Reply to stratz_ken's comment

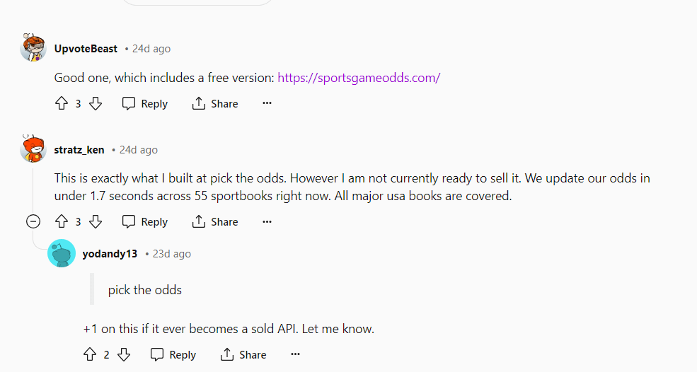pos(145,222)
